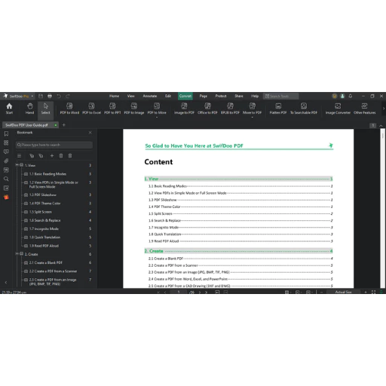Viewport: 386px width, 386px height.
Task: Click the gift box sidebar icon
Action: click(x=6, y=197)
